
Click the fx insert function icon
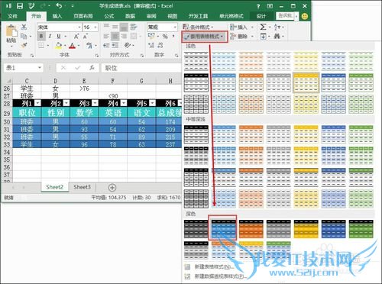coord(92,68)
